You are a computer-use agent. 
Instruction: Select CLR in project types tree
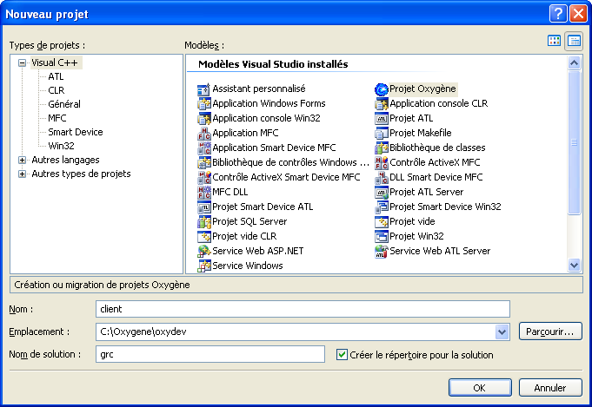pyautogui.click(x=57, y=90)
